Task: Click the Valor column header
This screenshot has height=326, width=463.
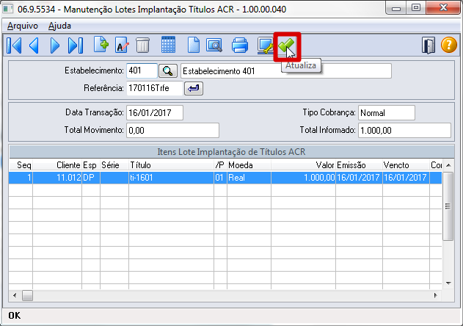Action: 303,165
